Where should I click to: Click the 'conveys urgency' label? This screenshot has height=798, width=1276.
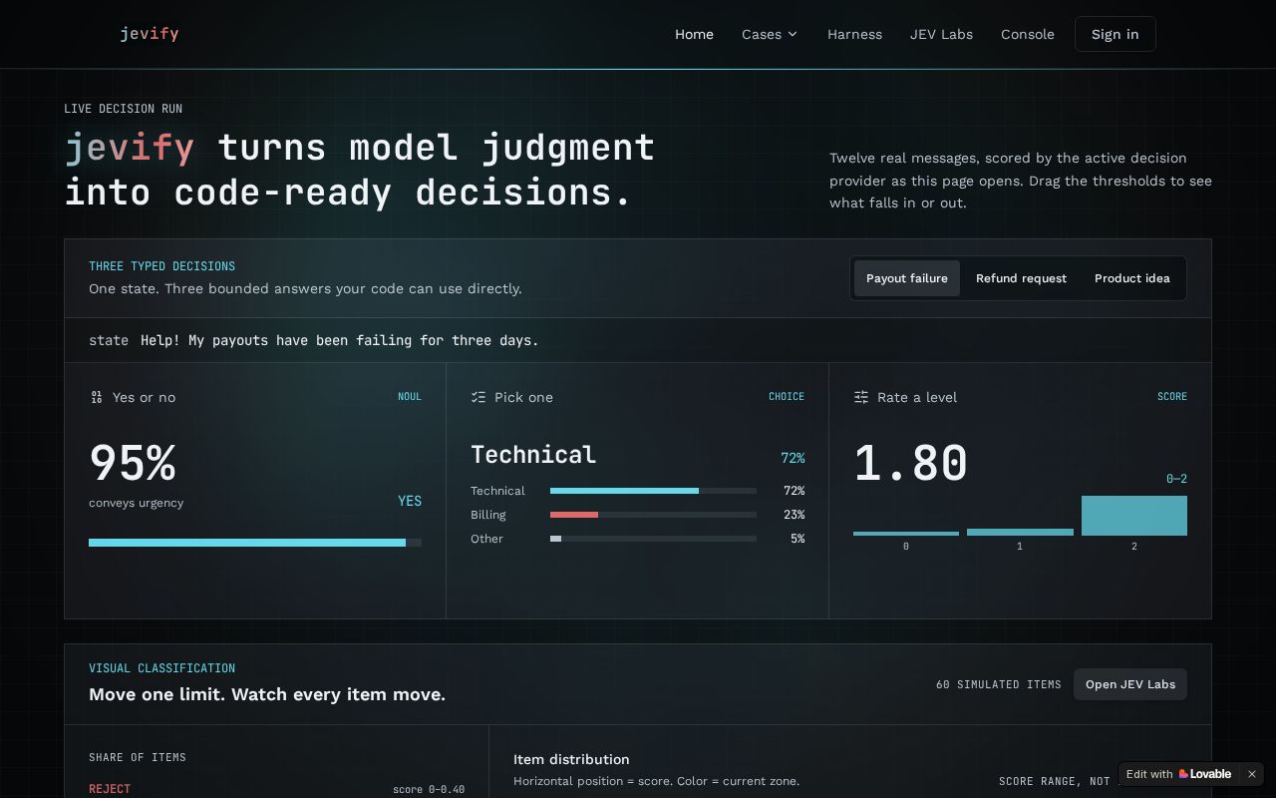click(x=136, y=503)
